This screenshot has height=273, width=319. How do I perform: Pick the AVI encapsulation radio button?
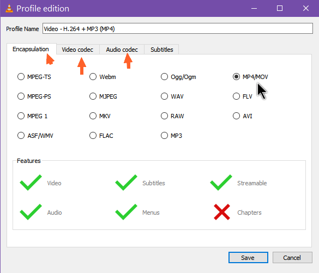(243, 116)
